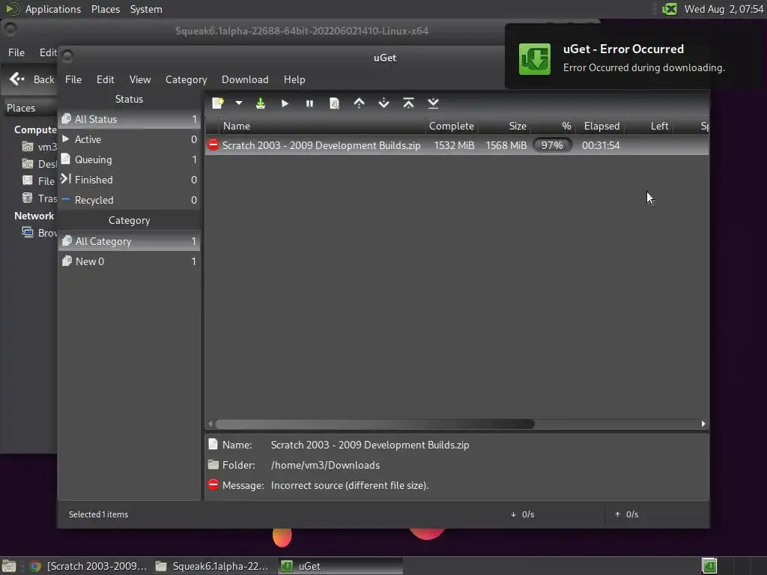Screen dimensions: 767x575
Task: Open the dropdown arrow beside New Download
Action: pyautogui.click(x=239, y=103)
